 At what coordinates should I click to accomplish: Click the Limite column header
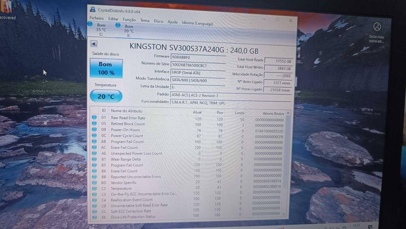(x=240, y=113)
